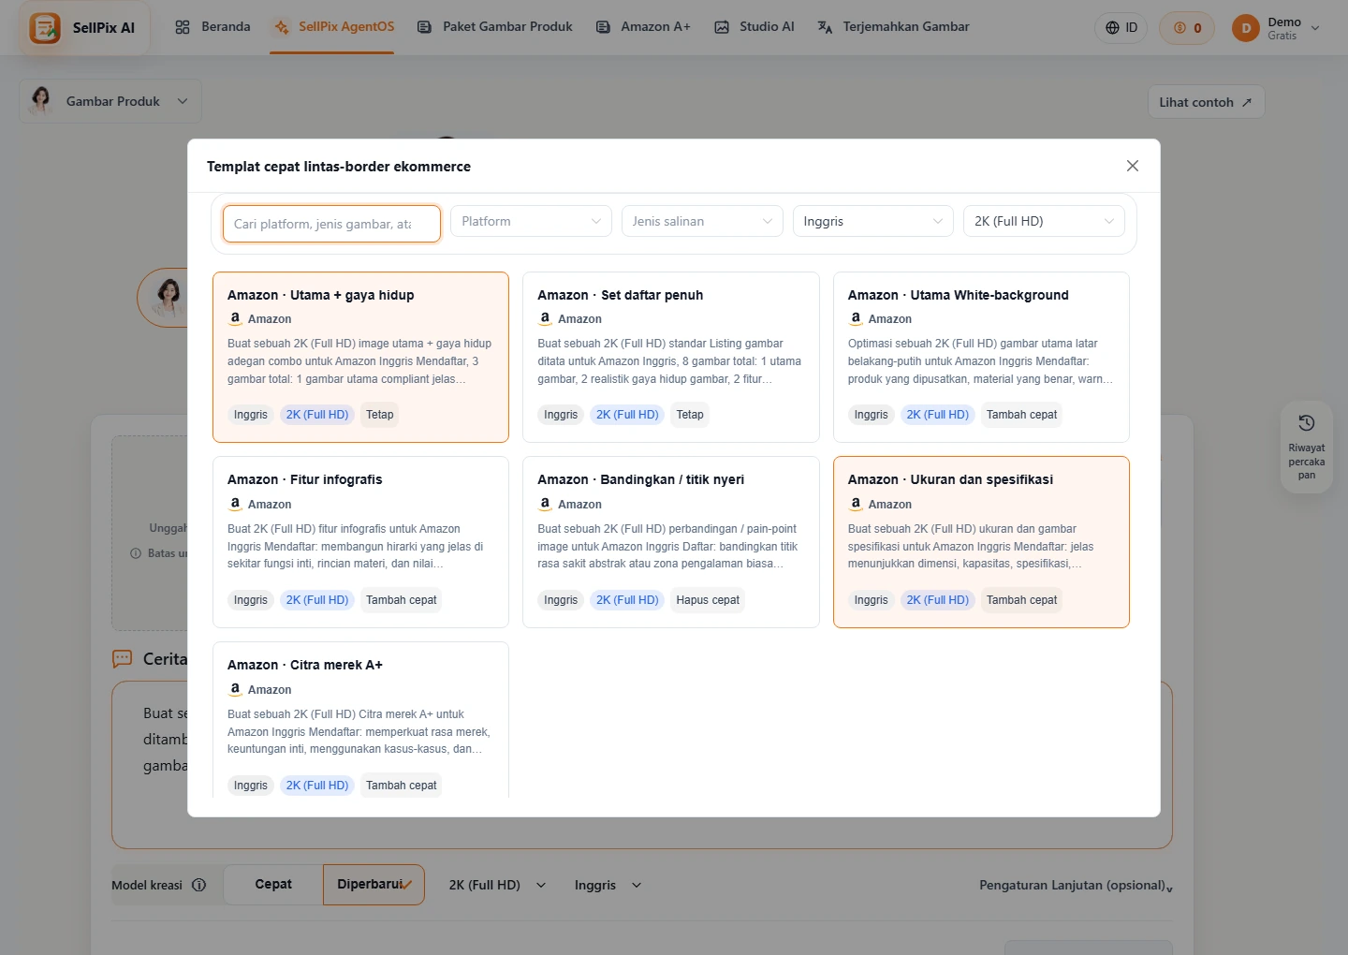The image size is (1348, 955).
Task: Close the Templat cepat dialog
Action: (1133, 166)
